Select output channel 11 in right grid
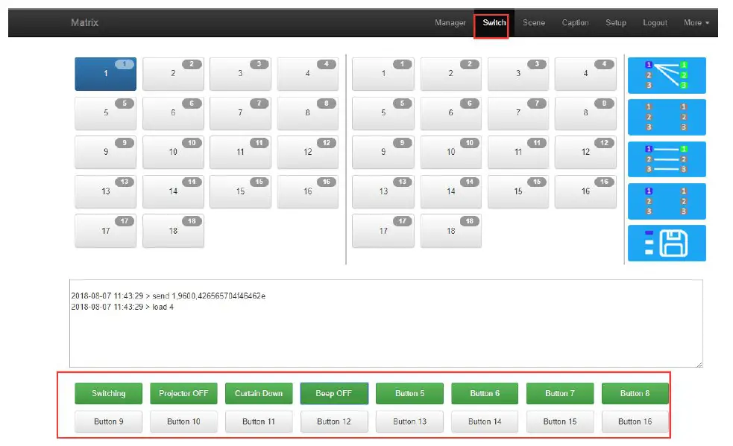The height and width of the screenshot is (446, 733). pyautogui.click(x=518, y=152)
